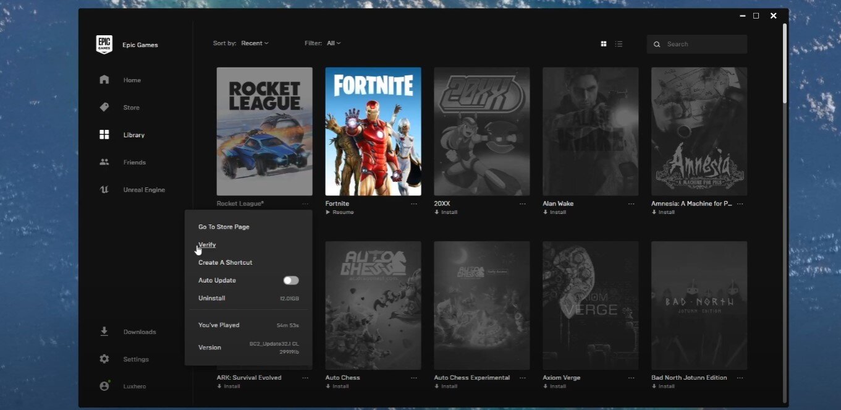Toggle the Auto Update switch
Viewport: 841px width, 410px height.
290,281
